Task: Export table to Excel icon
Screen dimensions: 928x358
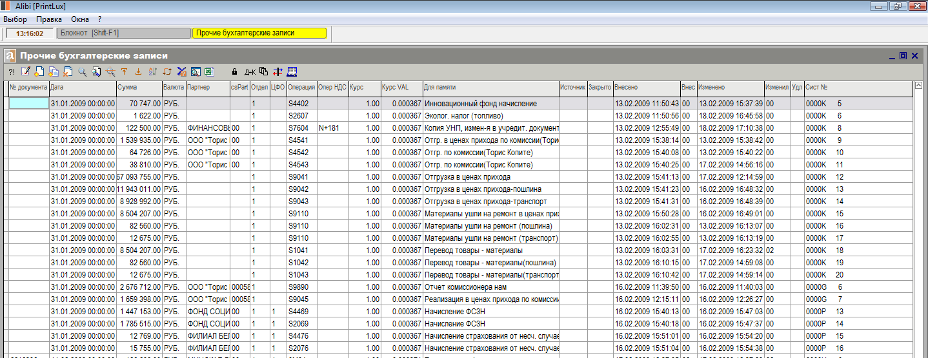Action: click(209, 71)
